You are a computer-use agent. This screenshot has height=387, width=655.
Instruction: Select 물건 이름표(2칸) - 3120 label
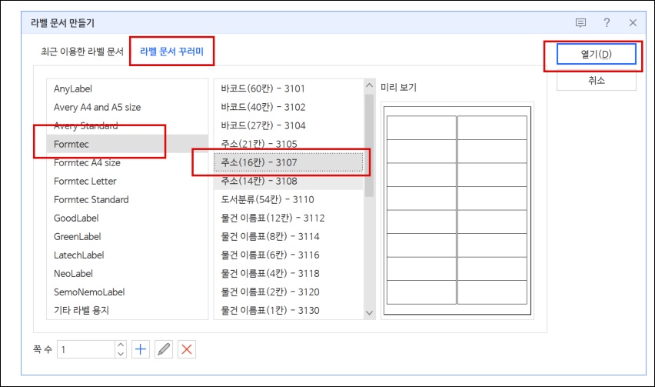288,292
